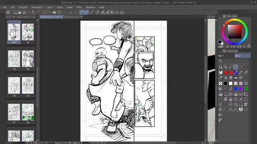The height and width of the screenshot is (144, 257).
Task: Select the main drawing color black swatch
Action: (220, 42)
